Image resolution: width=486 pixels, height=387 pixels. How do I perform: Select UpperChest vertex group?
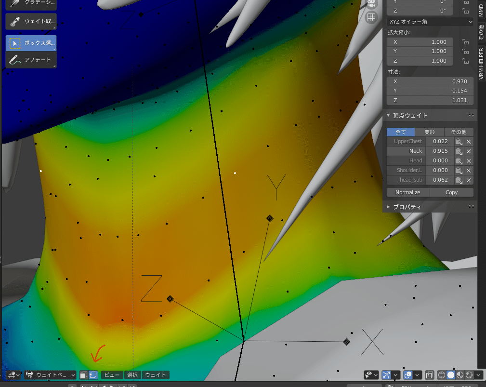(x=406, y=141)
